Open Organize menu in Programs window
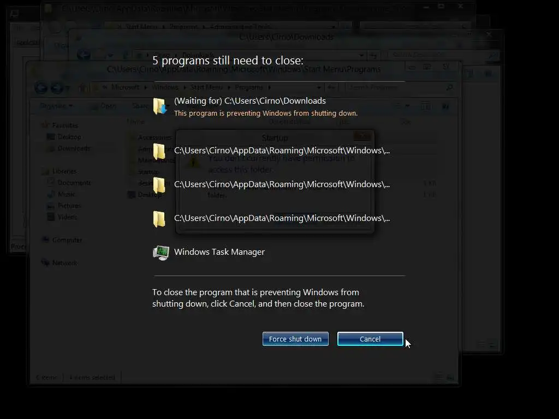The height and width of the screenshot is (419, 559). click(56, 106)
